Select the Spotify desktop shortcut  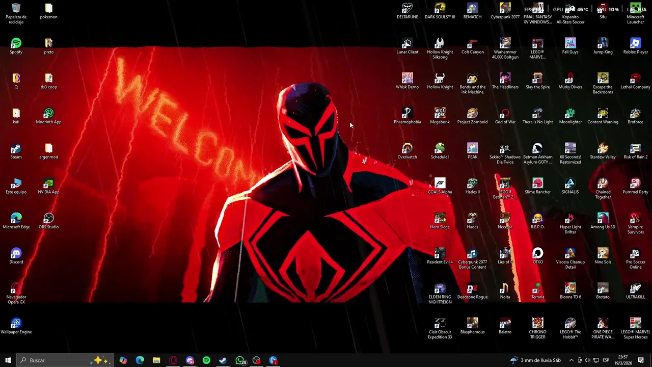(16, 46)
